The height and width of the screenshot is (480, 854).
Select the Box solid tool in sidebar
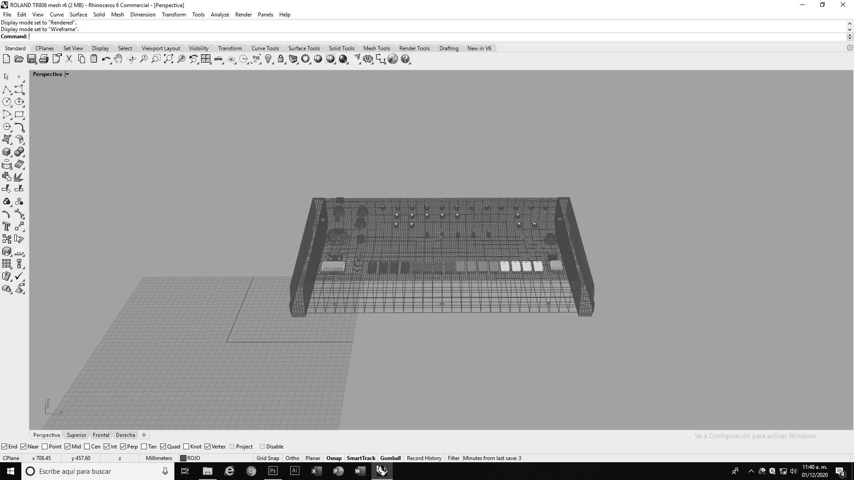[x=7, y=152]
